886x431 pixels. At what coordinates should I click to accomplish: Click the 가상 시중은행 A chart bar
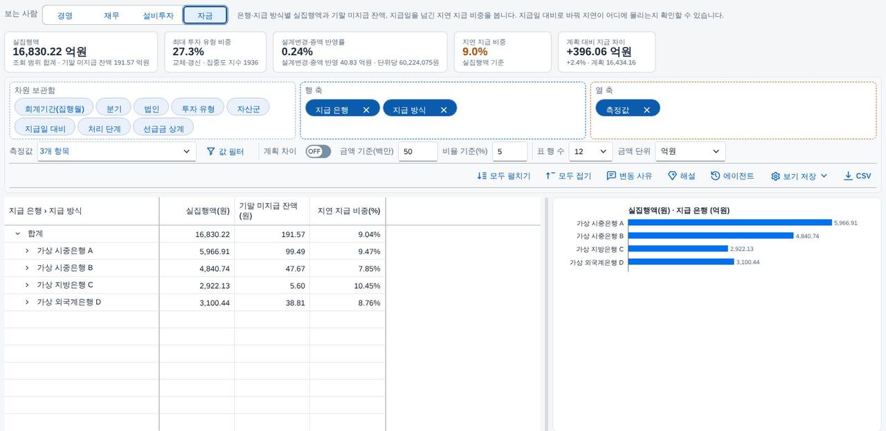730,222
